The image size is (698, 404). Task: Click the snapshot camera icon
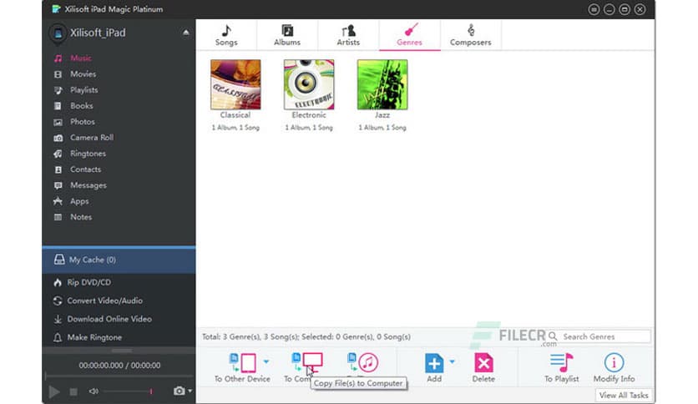pyautogui.click(x=179, y=391)
